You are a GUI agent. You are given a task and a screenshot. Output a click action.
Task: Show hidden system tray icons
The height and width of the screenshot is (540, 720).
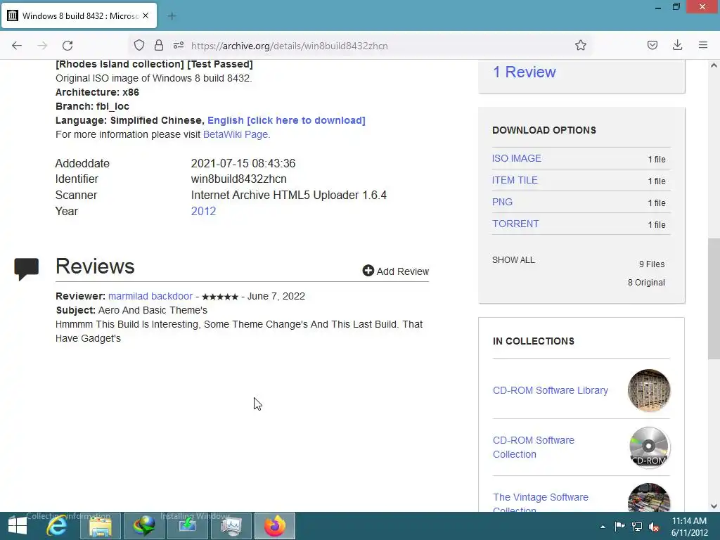coord(603,527)
